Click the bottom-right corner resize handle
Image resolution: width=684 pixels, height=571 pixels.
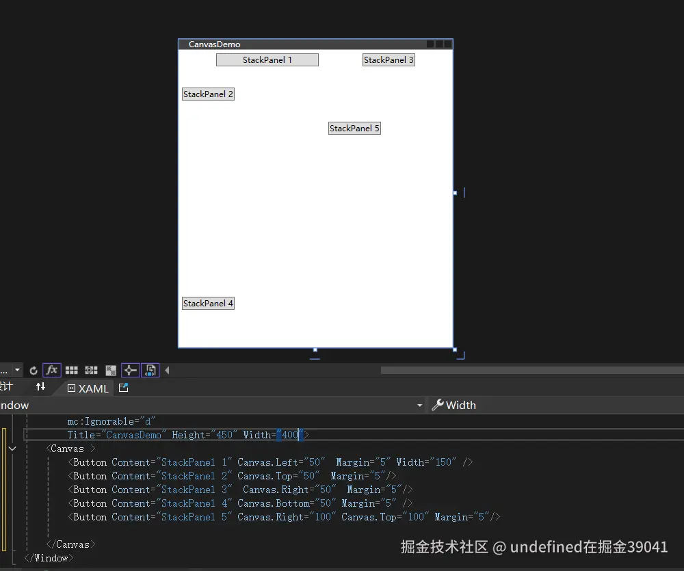point(455,350)
